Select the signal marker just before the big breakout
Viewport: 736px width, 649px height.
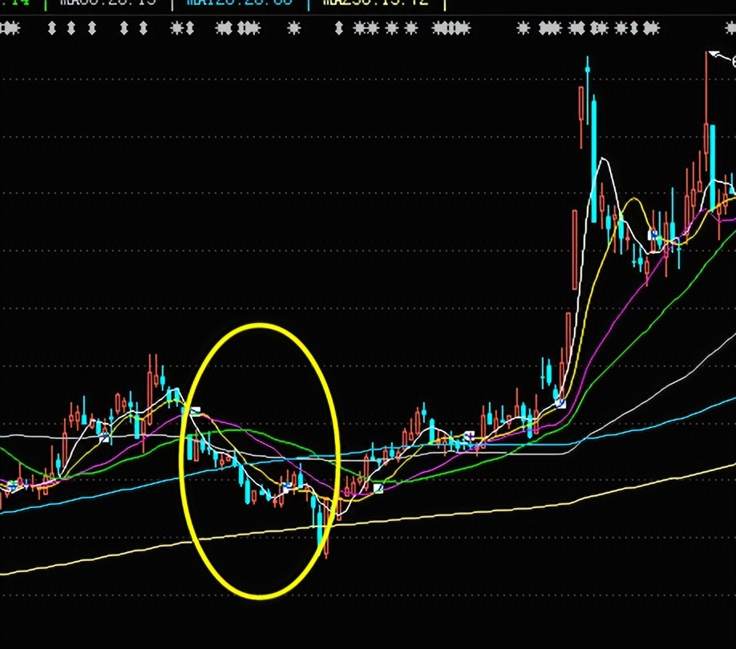(560, 403)
